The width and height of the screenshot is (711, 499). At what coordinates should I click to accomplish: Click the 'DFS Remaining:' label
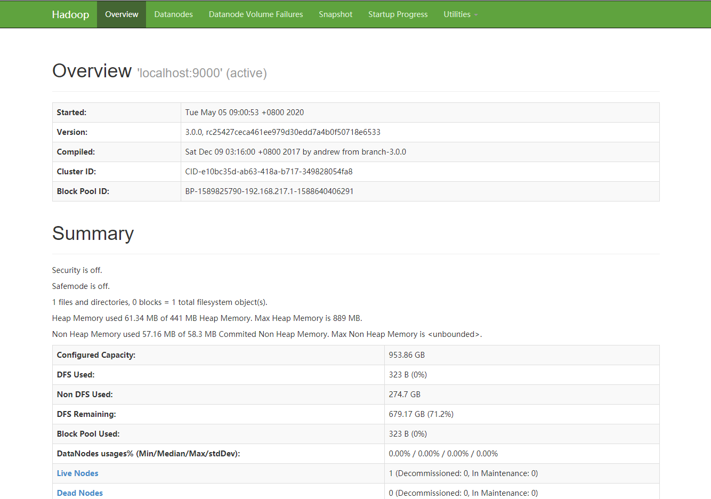(86, 414)
